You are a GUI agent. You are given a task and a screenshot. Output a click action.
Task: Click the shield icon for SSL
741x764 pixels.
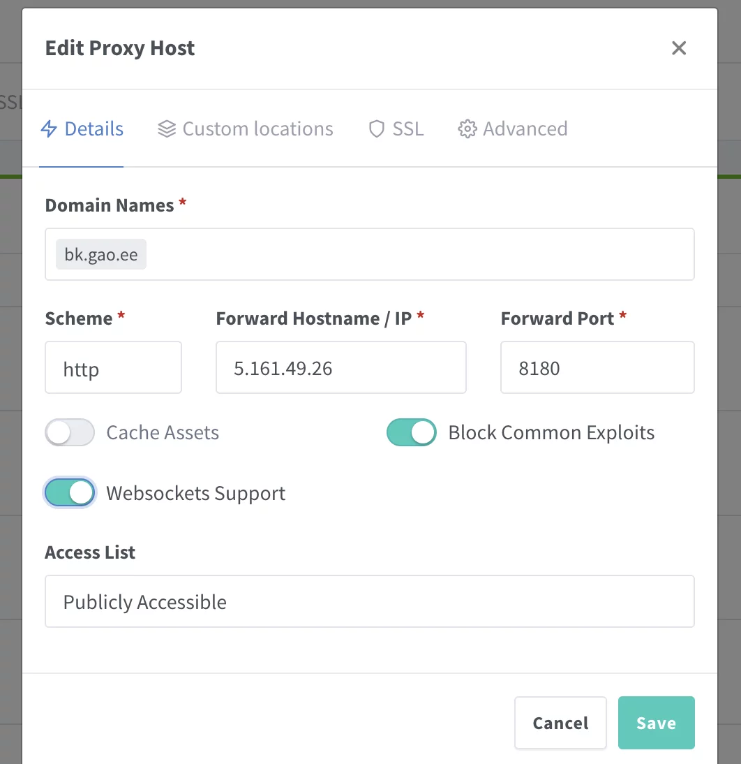click(377, 129)
